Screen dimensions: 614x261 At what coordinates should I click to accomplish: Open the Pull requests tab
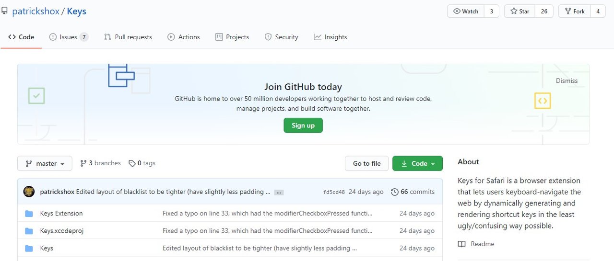click(128, 37)
